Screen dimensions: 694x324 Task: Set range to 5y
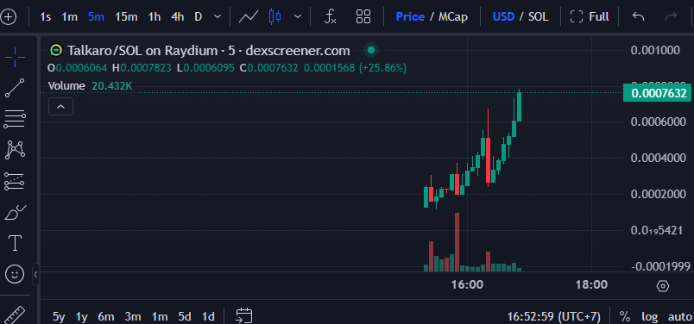pos(59,316)
